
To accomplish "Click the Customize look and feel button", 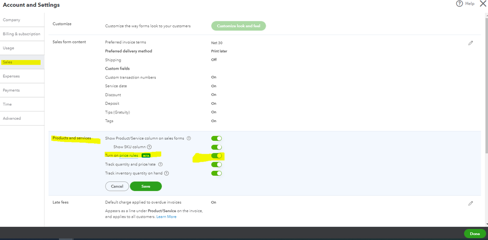I will pos(238,26).
